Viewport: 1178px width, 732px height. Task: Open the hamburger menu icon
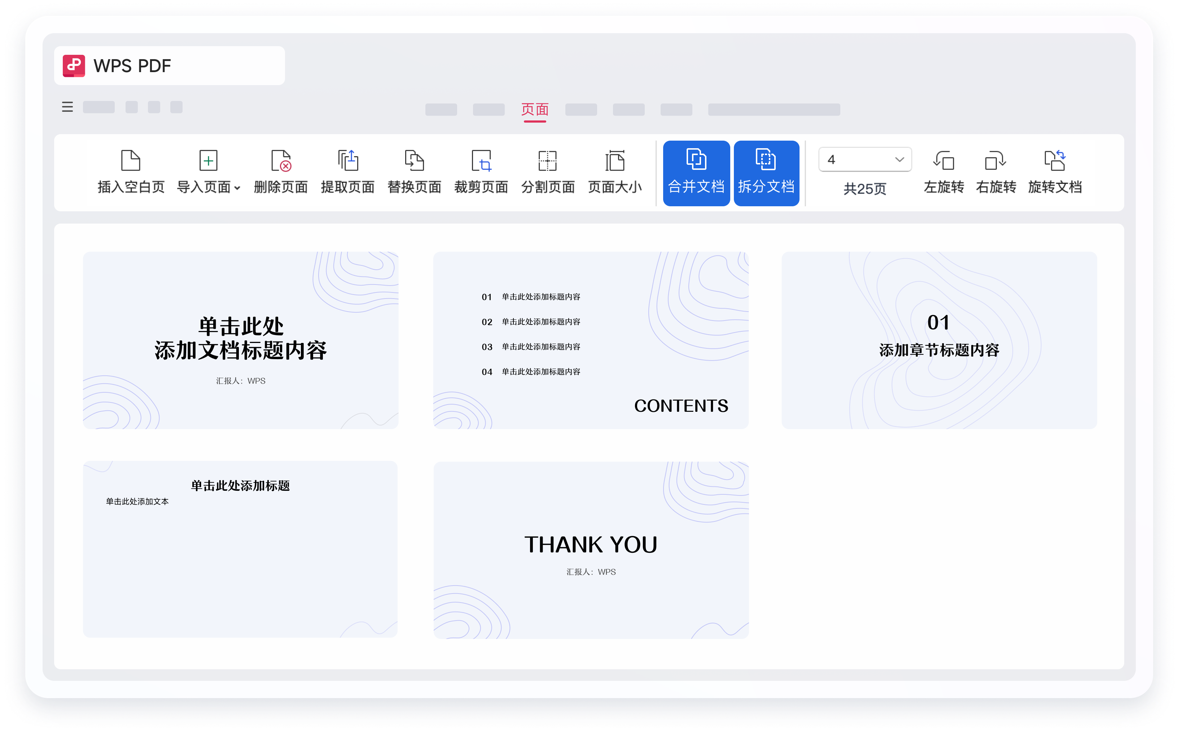click(67, 107)
